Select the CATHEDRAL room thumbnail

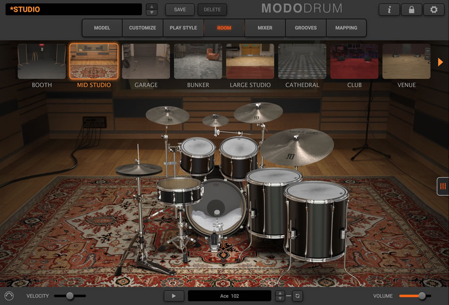tap(302, 61)
